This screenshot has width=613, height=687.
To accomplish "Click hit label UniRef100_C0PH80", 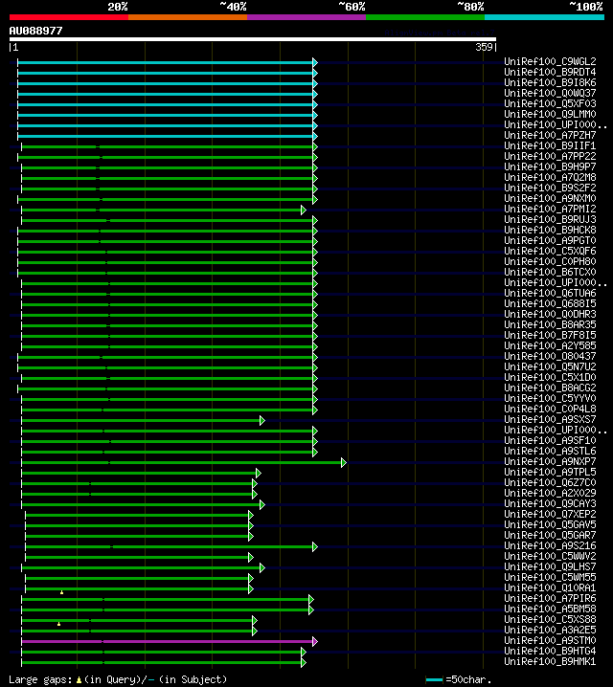I will (x=550, y=261).
